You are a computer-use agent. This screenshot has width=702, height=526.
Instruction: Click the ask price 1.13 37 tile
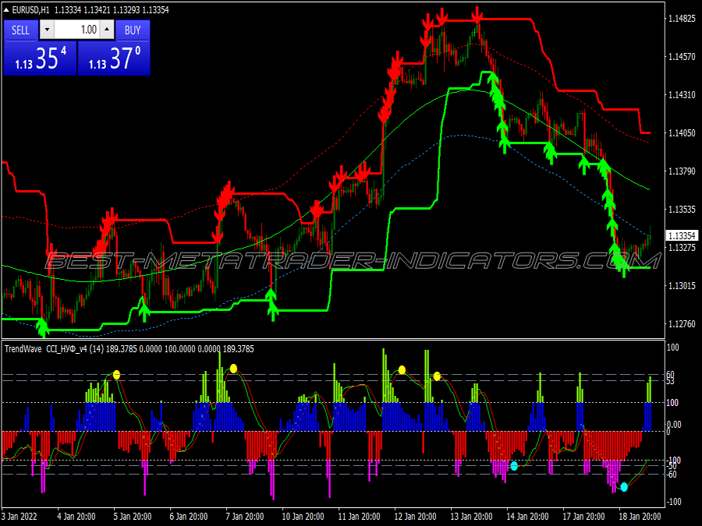tap(114, 58)
